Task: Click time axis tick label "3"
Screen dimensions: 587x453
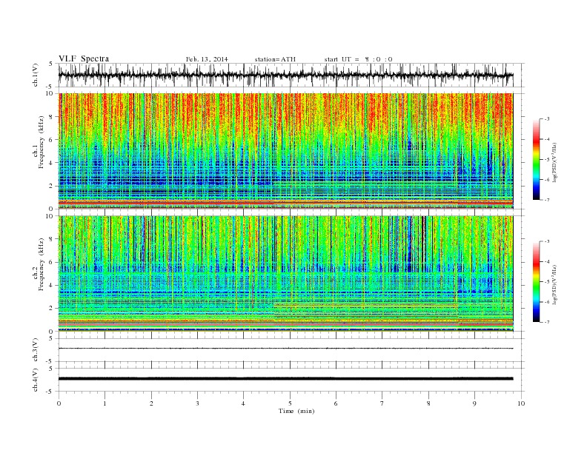Action: click(198, 403)
